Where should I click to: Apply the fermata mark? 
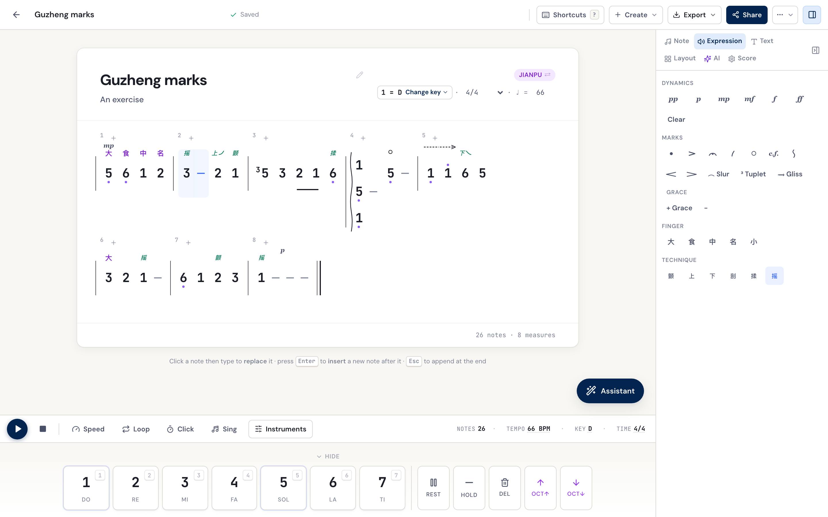pos(712,154)
